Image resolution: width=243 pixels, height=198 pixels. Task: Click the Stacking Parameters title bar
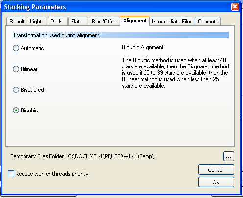tap(114, 7)
